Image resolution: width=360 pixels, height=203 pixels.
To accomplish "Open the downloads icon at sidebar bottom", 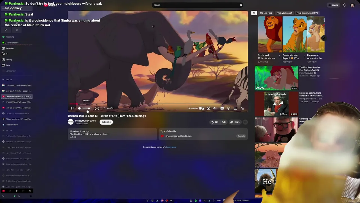I will point(3,196).
